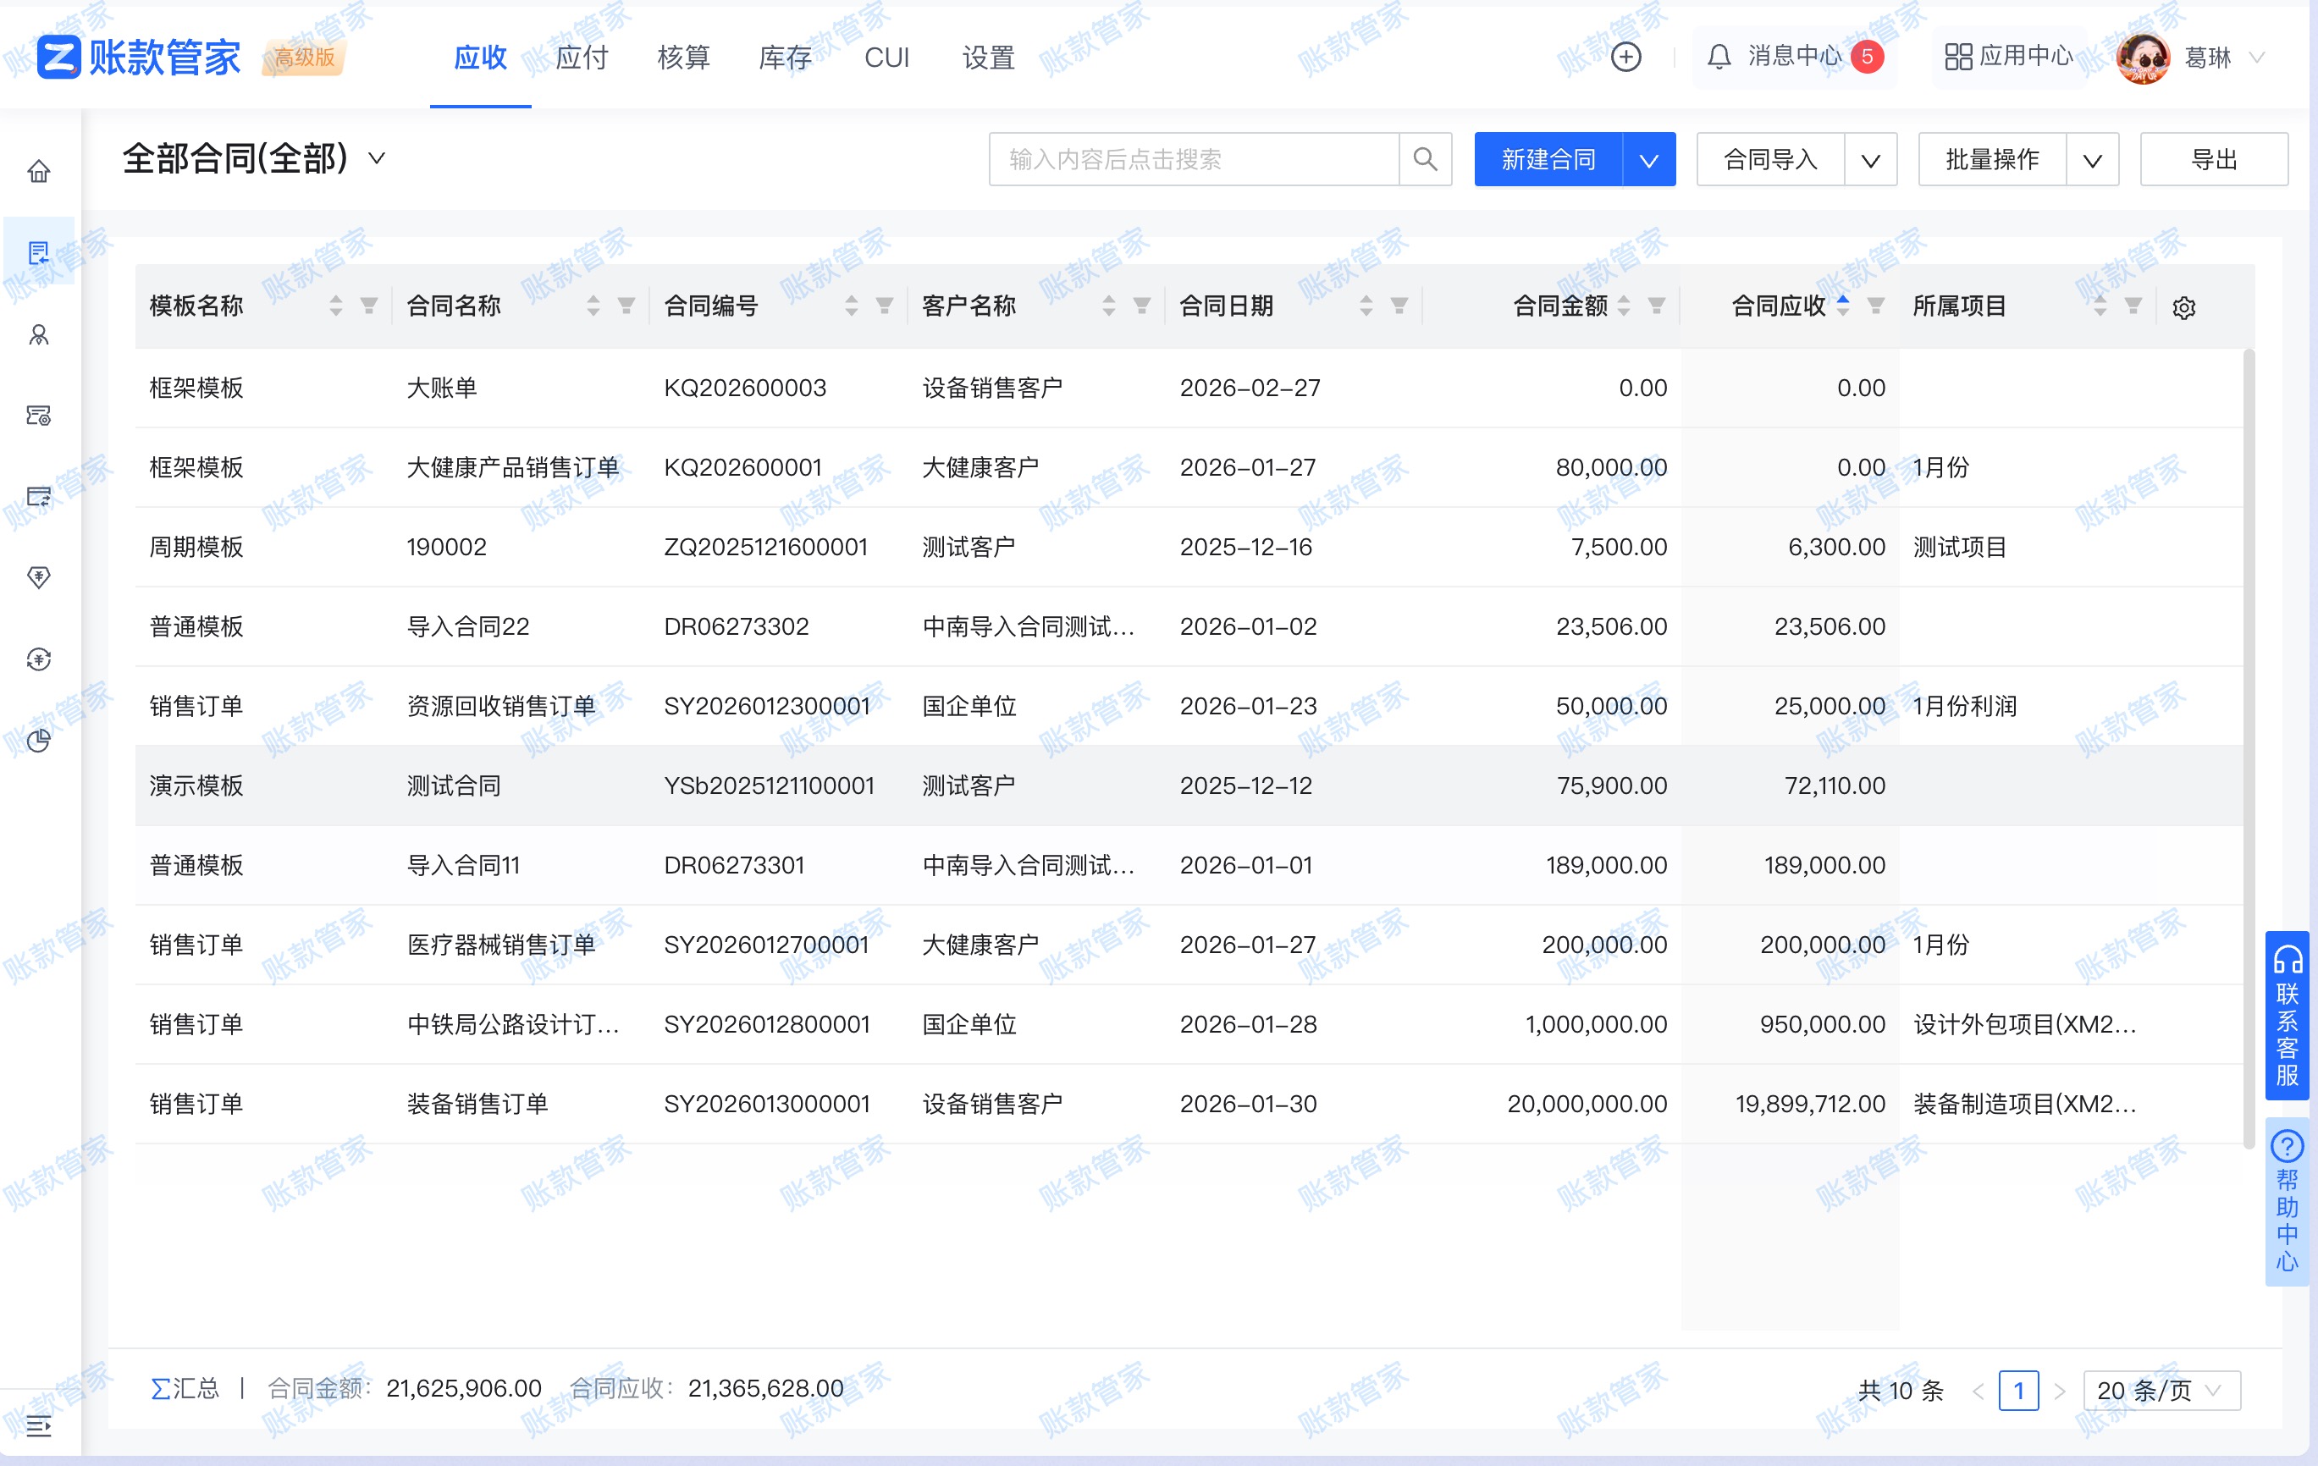Toggle the 合同应收 column sort order
Screen dimensions: 2318x1466
tap(1841, 306)
